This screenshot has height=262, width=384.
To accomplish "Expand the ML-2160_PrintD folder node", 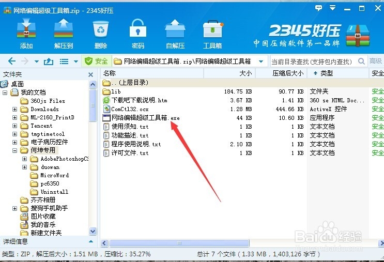I will tap(14, 117).
